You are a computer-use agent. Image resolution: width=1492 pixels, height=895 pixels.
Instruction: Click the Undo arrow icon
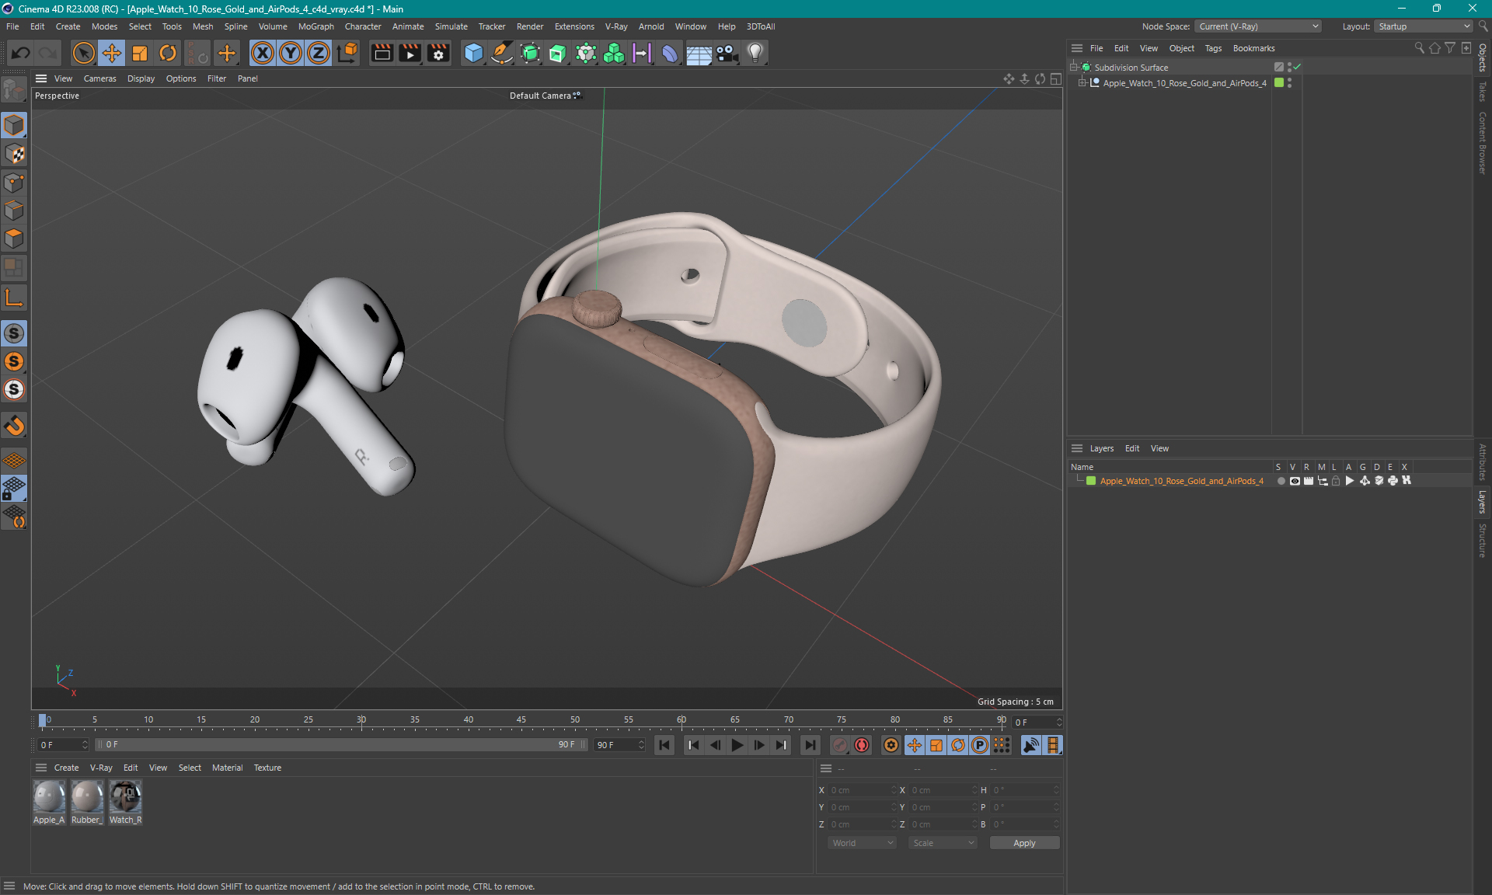[x=21, y=53]
